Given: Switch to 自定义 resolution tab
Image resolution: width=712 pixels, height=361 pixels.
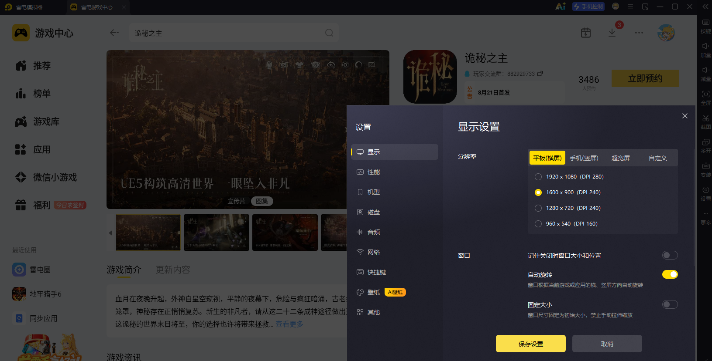Looking at the screenshot, I should point(658,158).
